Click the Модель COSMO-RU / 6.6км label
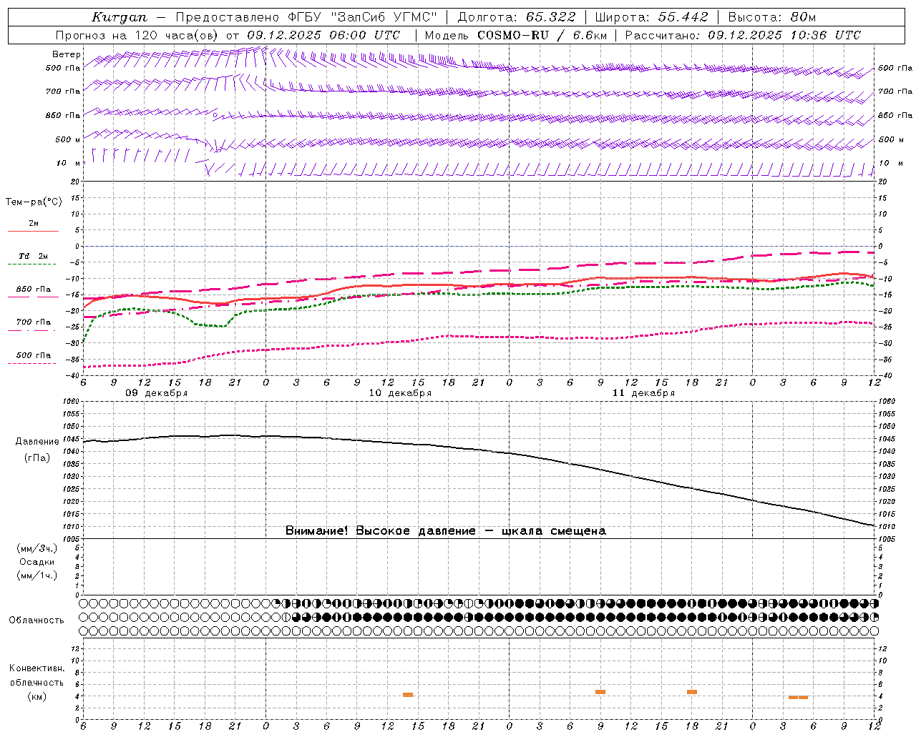 [x=515, y=35]
